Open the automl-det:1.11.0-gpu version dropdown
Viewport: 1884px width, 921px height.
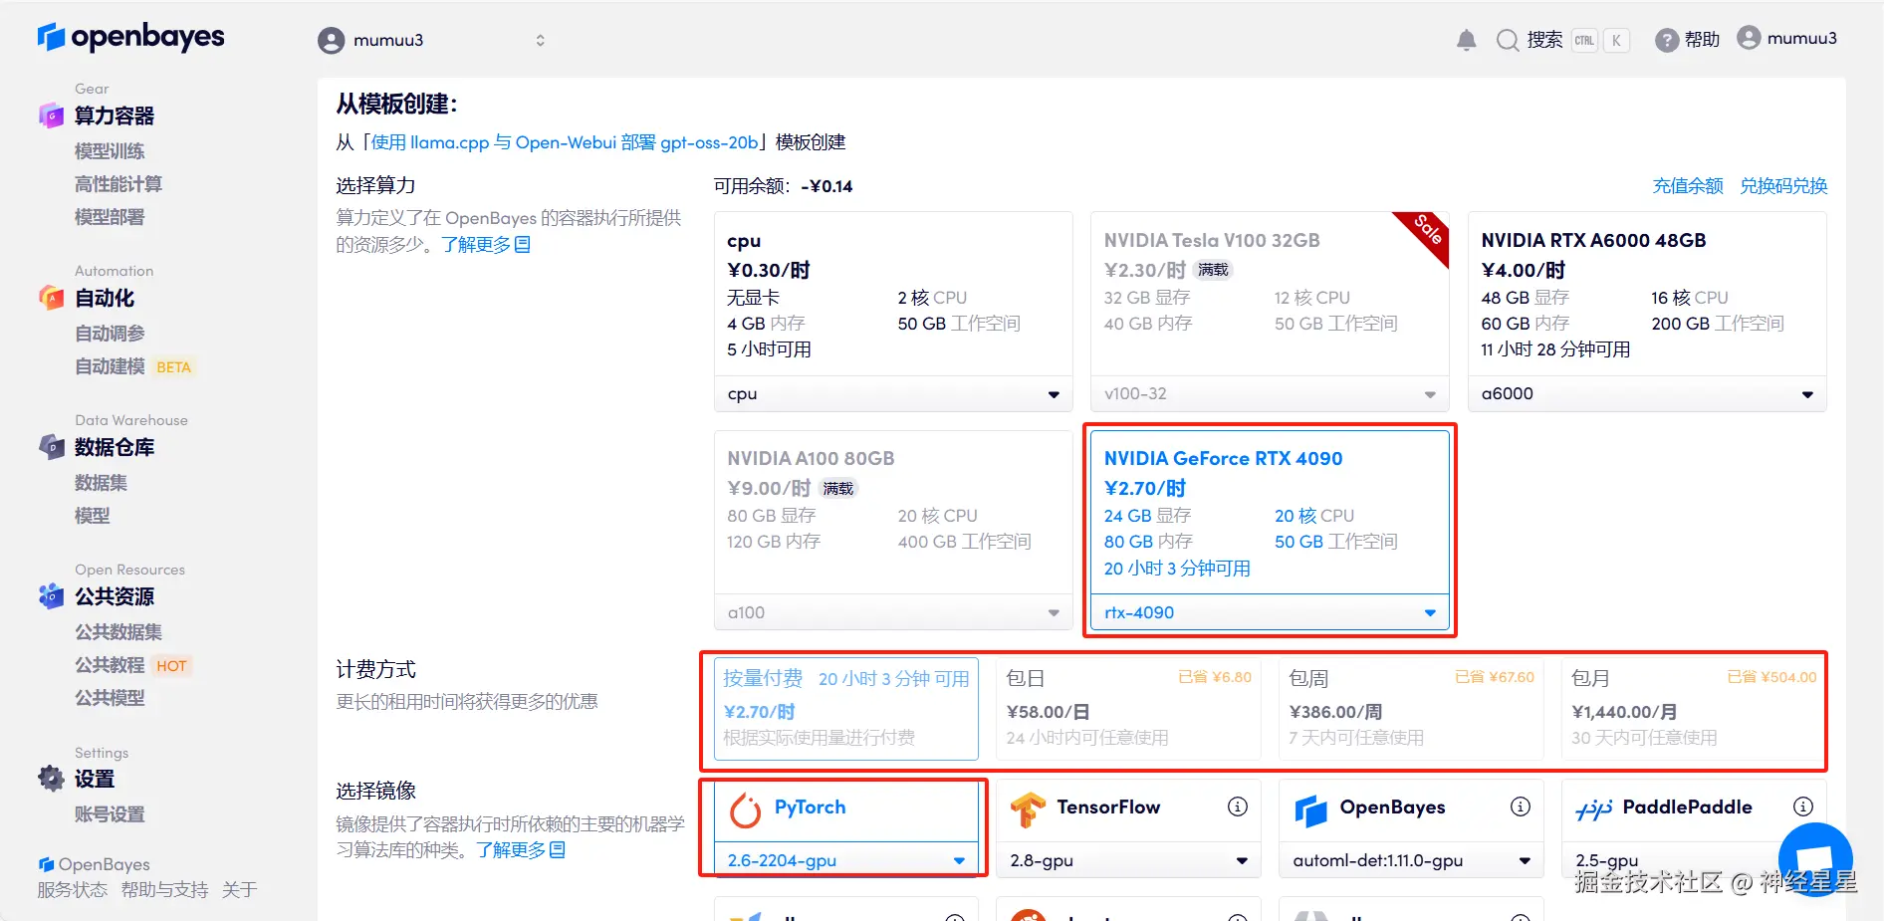tap(1411, 860)
